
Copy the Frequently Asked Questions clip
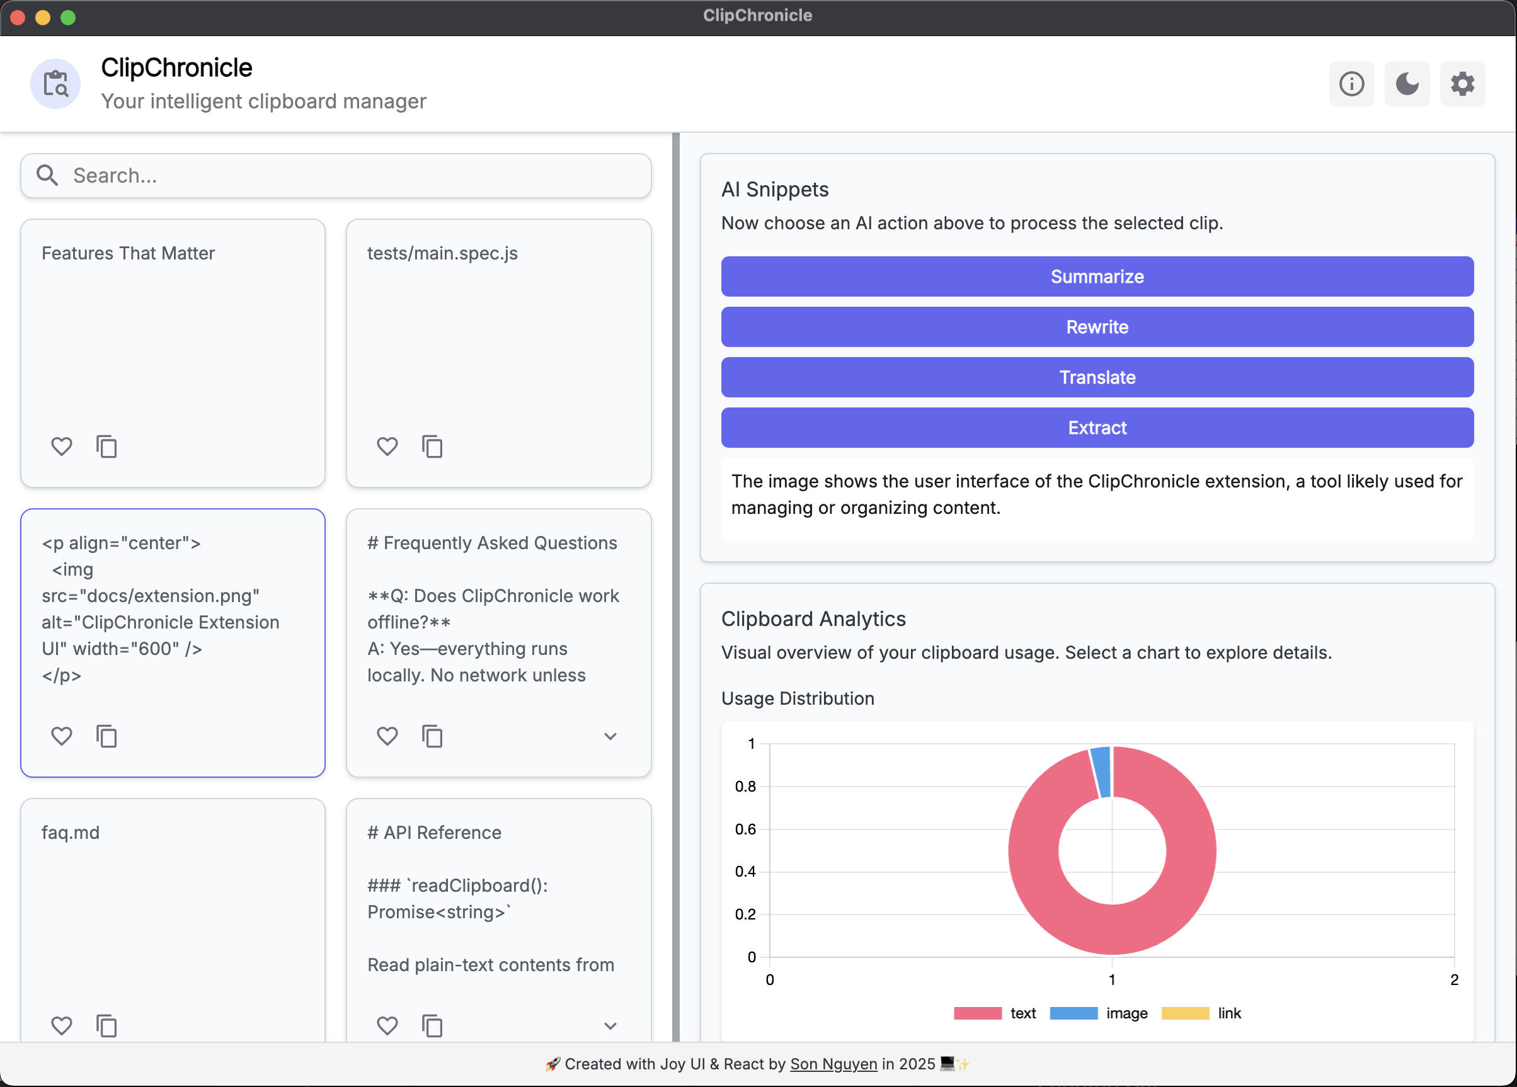click(432, 736)
